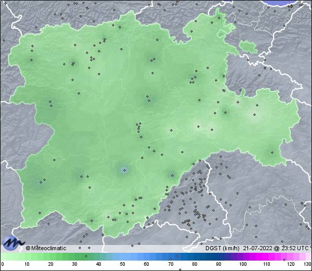The height and width of the screenshot is (271, 312).
Task: Click the light blue color band above 50
Action: [123, 256]
